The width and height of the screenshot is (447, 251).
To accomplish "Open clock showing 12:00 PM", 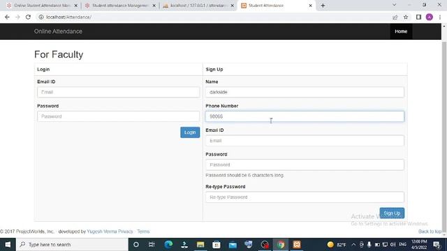I will tap(419, 245).
